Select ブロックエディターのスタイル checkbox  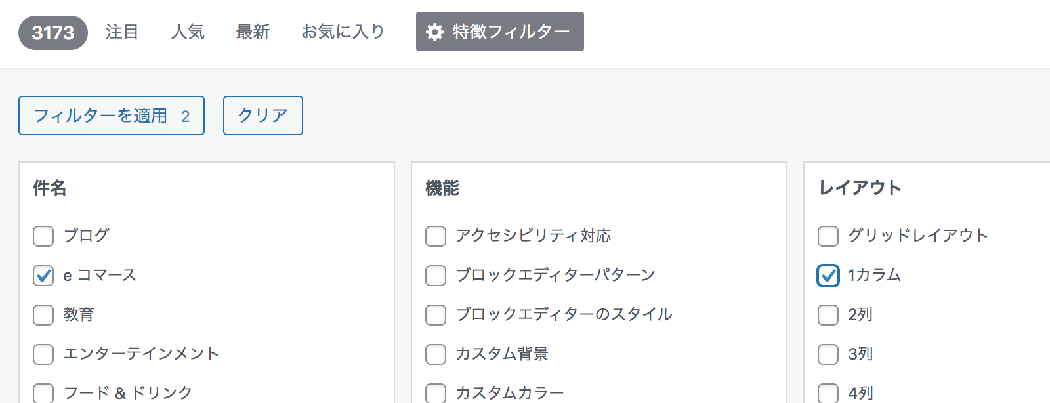click(x=436, y=314)
